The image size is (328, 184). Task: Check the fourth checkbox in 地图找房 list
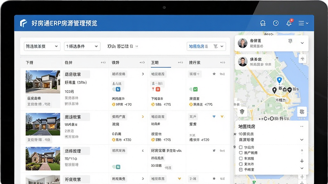tap(241, 164)
